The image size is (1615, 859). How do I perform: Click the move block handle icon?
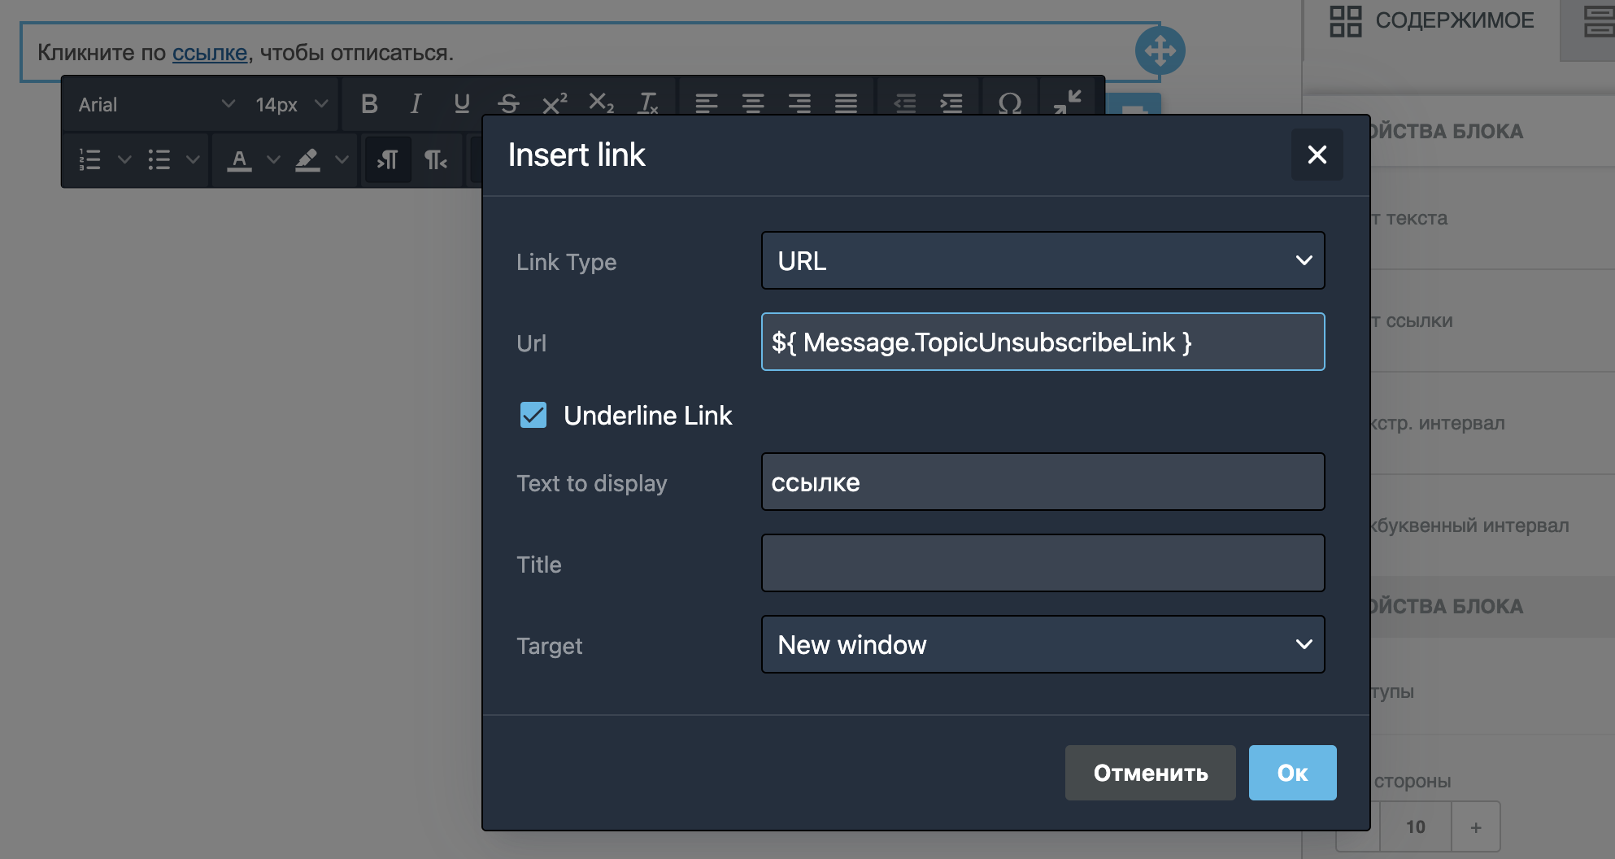pos(1160,50)
